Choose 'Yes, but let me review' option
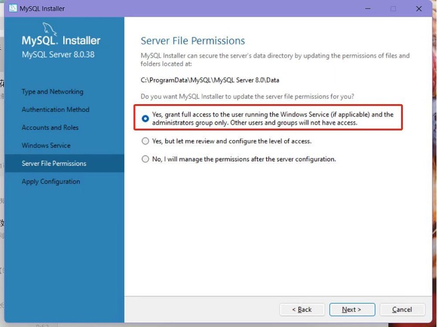 [146, 141]
